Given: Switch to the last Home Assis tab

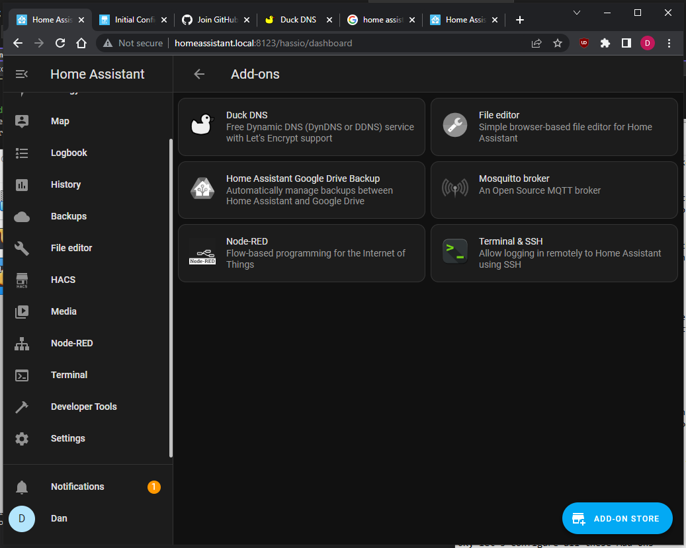Looking at the screenshot, I should (464, 20).
